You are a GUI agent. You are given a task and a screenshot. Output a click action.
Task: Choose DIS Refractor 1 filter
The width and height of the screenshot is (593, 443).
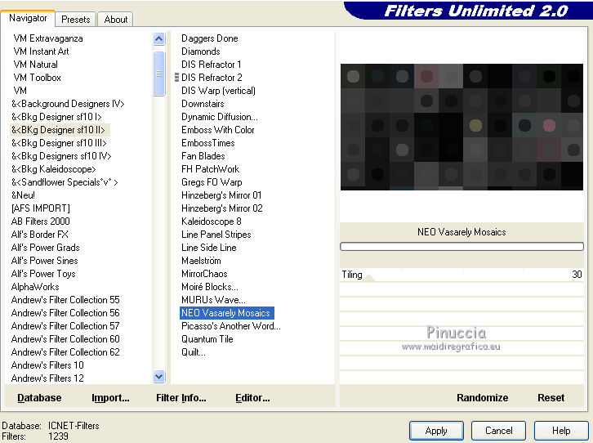pos(211,65)
